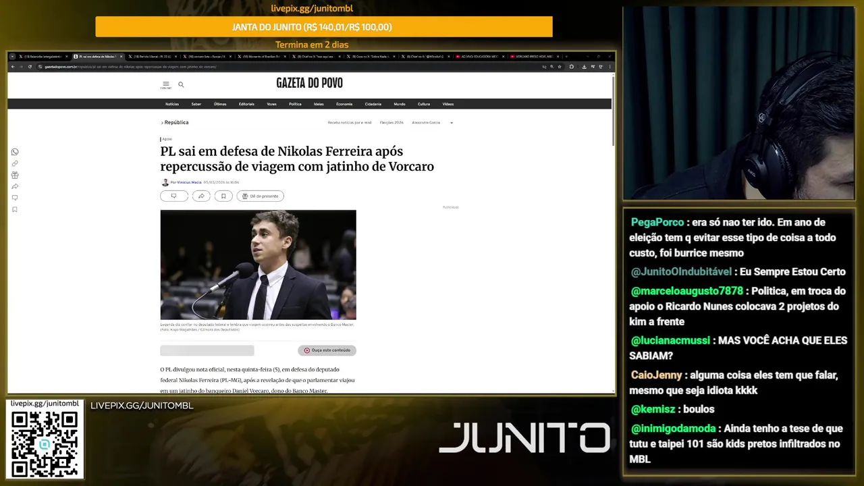Click chat username @inimigodamoda
Image resolution: width=864 pixels, height=486 pixels.
[x=674, y=428]
